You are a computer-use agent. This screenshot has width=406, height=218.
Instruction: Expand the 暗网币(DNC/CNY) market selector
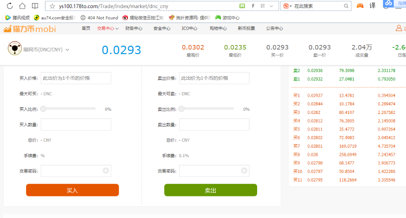[x=46, y=50]
